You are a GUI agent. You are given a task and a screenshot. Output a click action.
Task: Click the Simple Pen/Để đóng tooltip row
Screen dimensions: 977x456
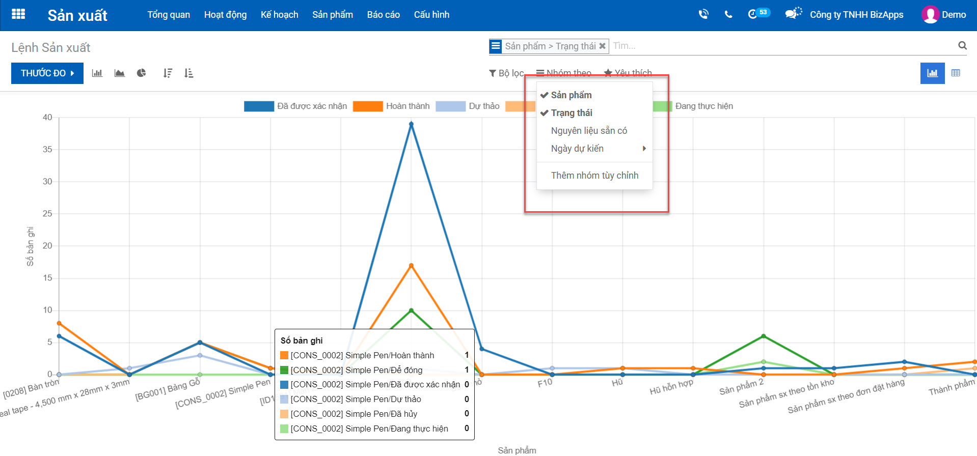pyautogui.click(x=374, y=370)
